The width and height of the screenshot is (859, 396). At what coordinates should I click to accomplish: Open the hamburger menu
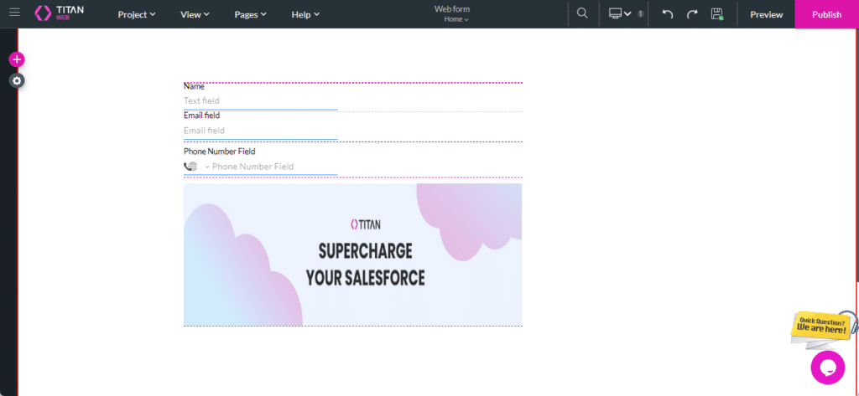coord(14,13)
